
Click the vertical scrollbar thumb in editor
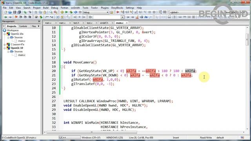[247, 39]
